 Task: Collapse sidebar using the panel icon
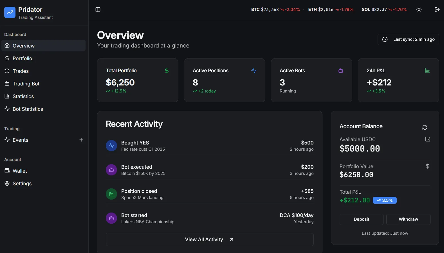pos(98,10)
